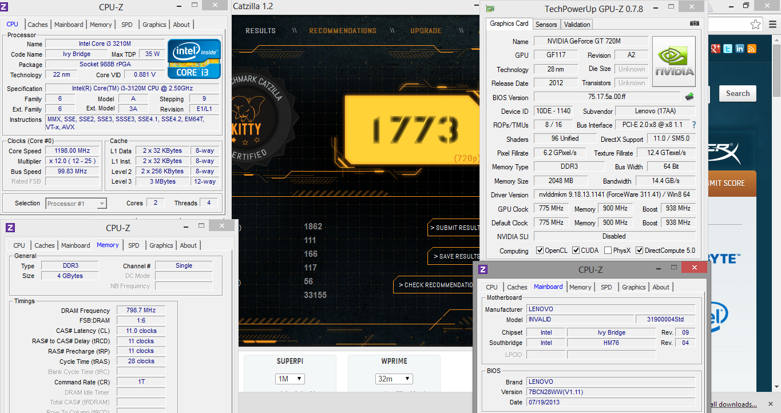781x413 pixels.
Task: Click the GPU-Z title bar app icon
Action: tap(490, 9)
